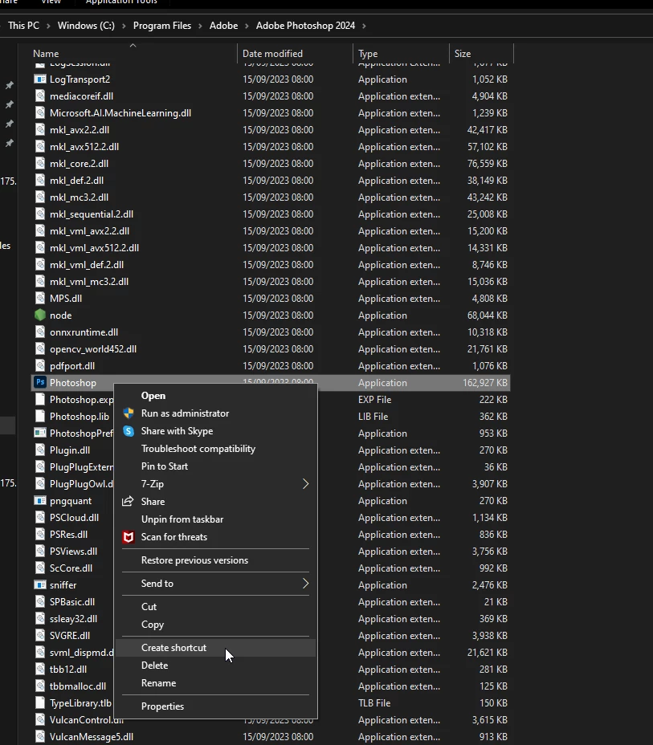Click the mkl_core.2.dll file icon
This screenshot has width=653, height=745.
pyautogui.click(x=40, y=164)
